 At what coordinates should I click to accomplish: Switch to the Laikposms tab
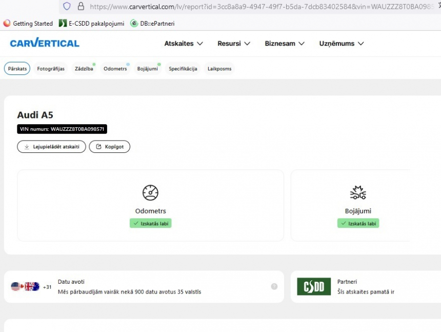click(219, 68)
